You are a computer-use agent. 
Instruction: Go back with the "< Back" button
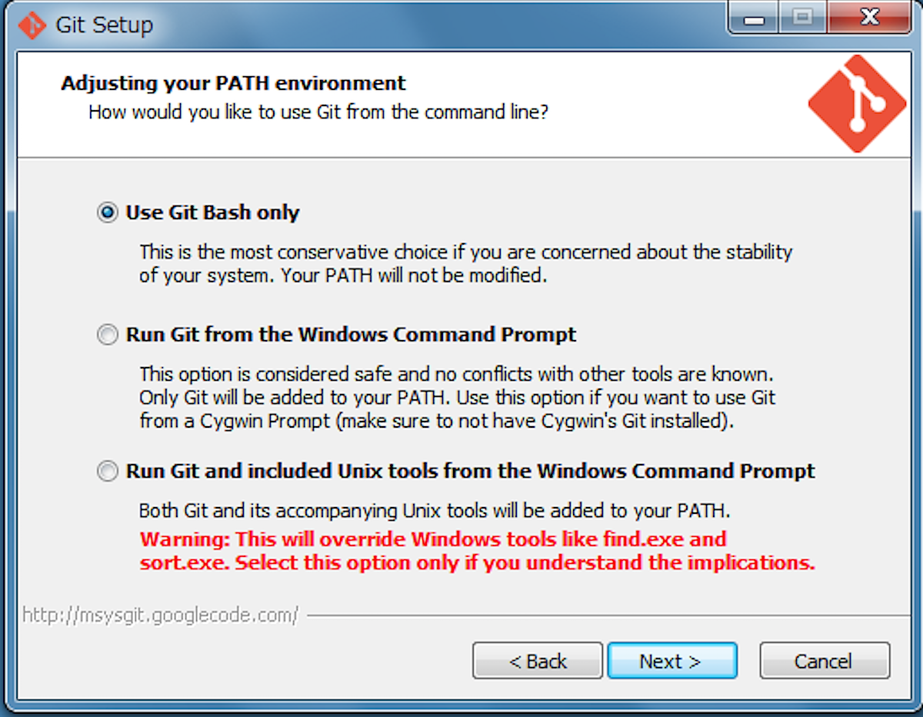(537, 661)
